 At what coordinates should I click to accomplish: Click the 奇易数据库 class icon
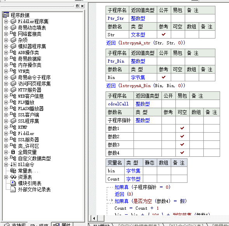pyautogui.click(x=13, y=59)
